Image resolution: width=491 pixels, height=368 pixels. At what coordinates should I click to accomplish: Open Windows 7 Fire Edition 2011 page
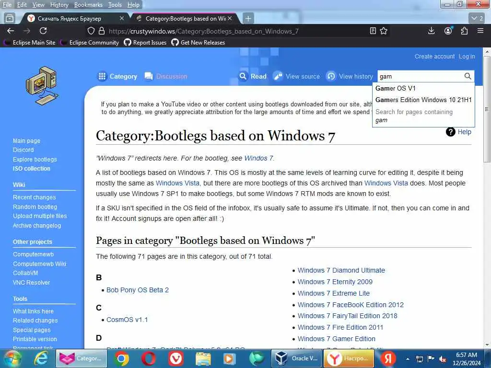pos(340,327)
